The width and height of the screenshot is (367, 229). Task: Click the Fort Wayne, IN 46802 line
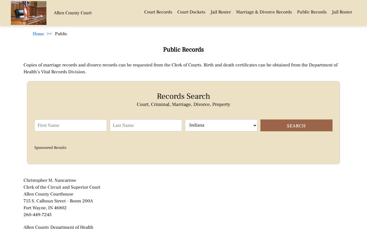click(x=45, y=208)
